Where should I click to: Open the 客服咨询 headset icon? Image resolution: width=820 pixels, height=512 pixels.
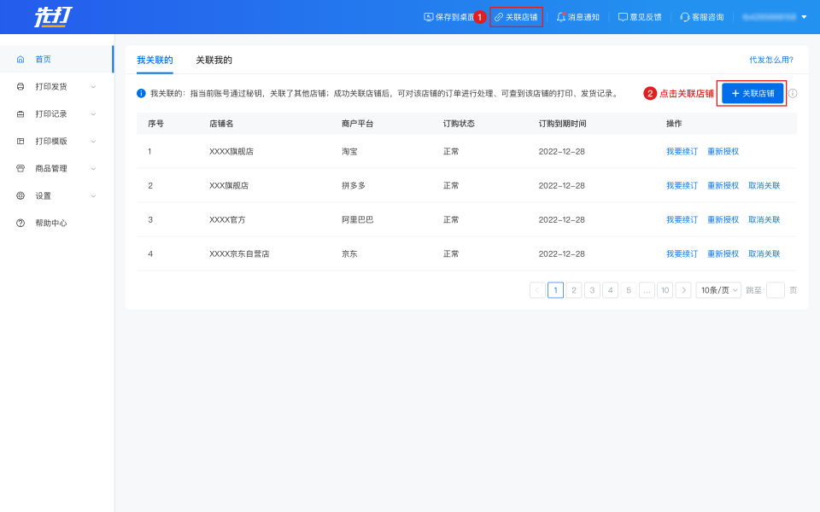[x=685, y=17]
